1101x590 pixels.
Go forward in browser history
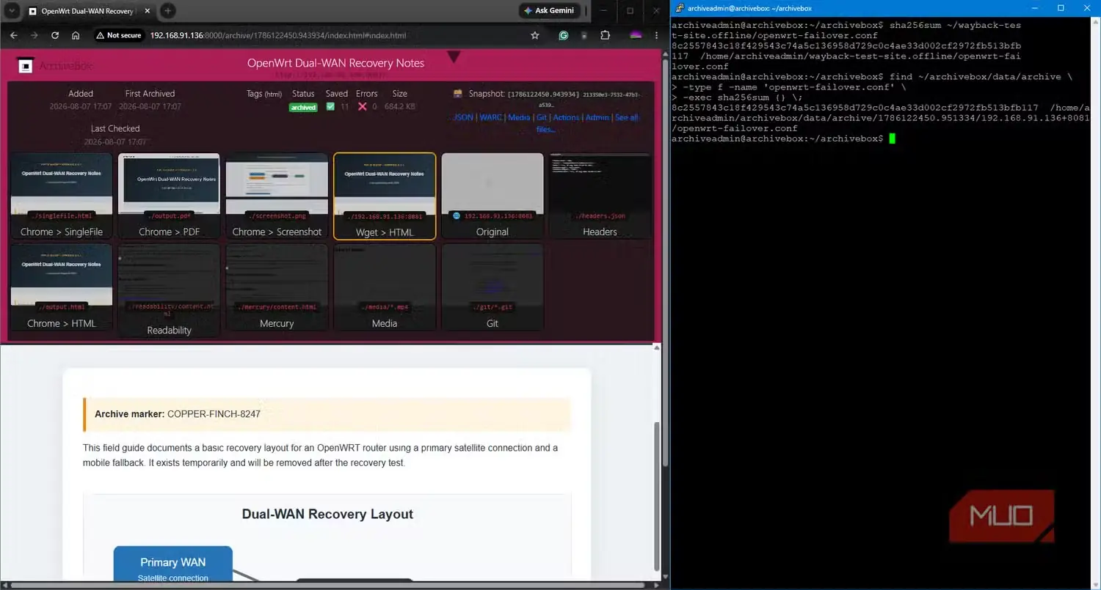[x=34, y=35]
